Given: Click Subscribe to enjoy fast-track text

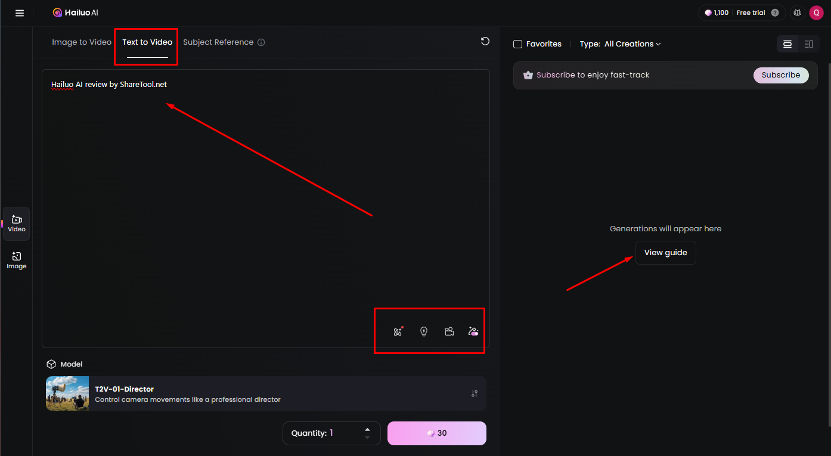Looking at the screenshot, I should [x=593, y=75].
